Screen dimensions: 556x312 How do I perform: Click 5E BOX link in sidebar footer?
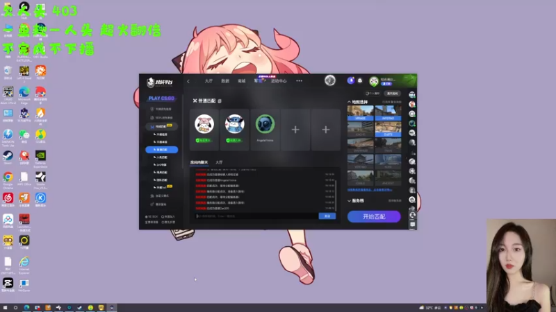[152, 216]
